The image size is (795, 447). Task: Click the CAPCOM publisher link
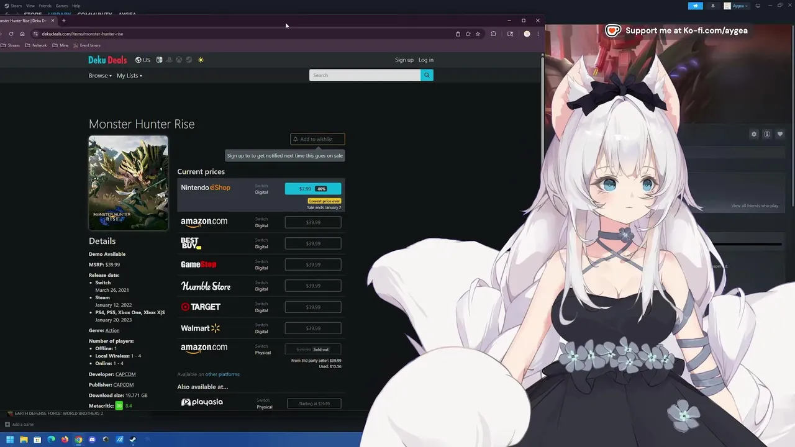[124, 385]
